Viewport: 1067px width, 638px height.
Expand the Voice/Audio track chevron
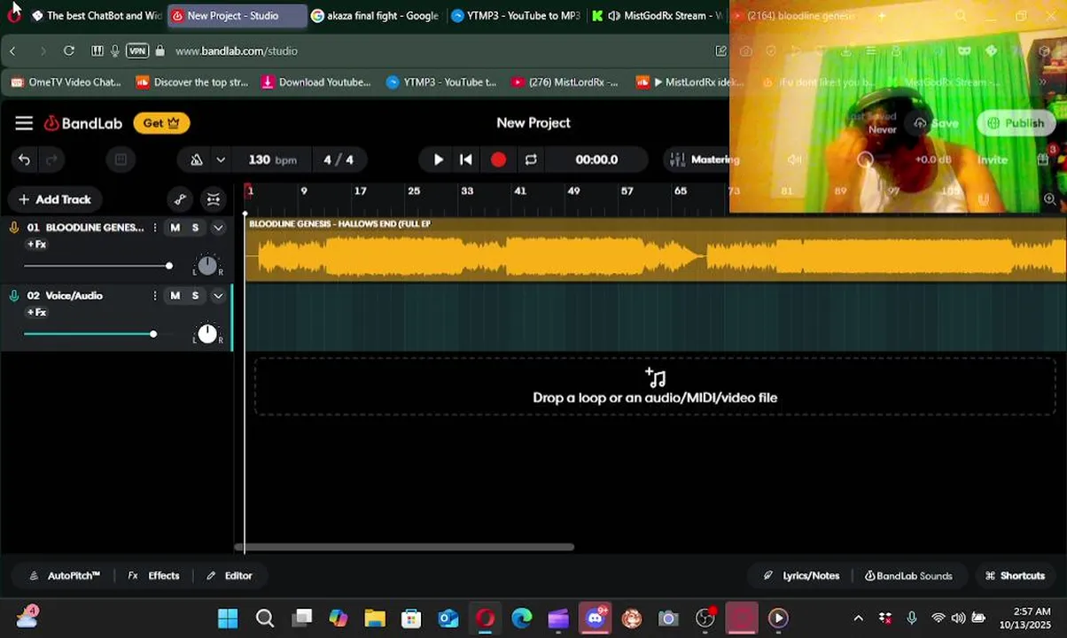pyautogui.click(x=218, y=296)
